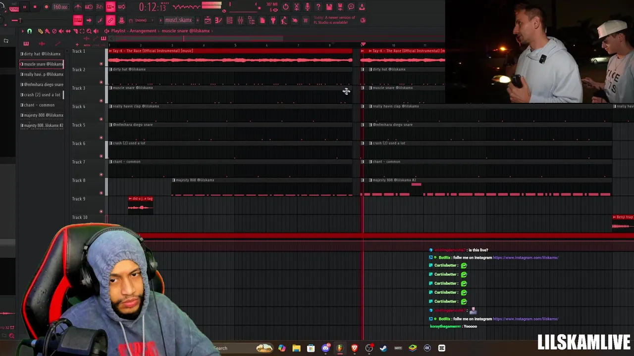Click the Tay-K The Race audio clip menu
Image resolution: width=634 pixels, height=356 pixels.
tap(110, 51)
